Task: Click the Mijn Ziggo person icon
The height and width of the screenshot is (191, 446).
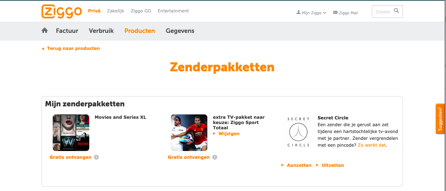Action: click(298, 12)
